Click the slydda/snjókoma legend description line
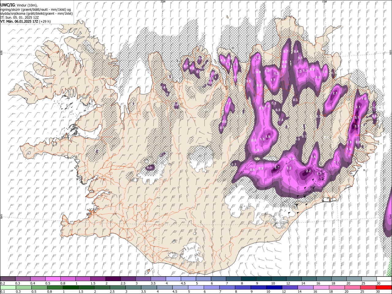The width and height of the screenshot is (392, 294). [36, 13]
